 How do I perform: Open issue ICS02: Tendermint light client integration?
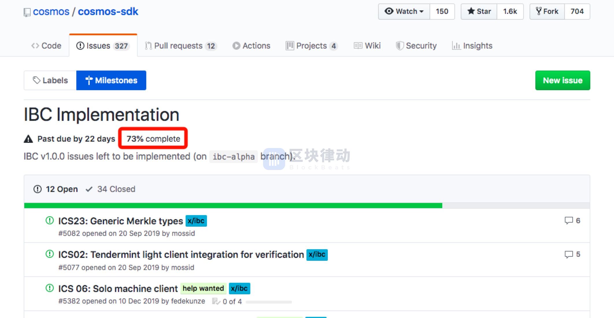pyautogui.click(x=181, y=255)
